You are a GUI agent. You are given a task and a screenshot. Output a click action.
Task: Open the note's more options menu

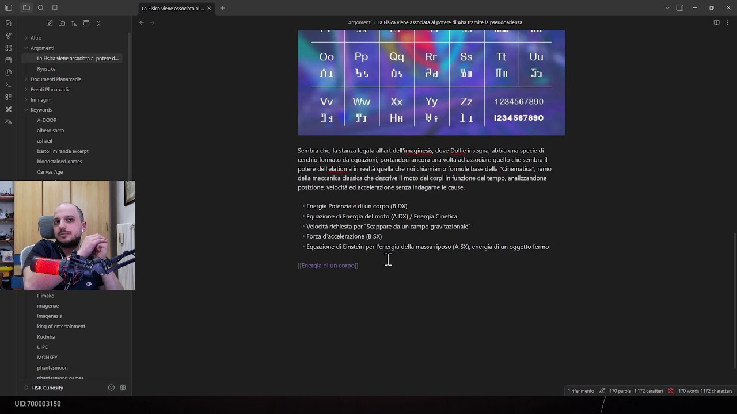coord(727,22)
